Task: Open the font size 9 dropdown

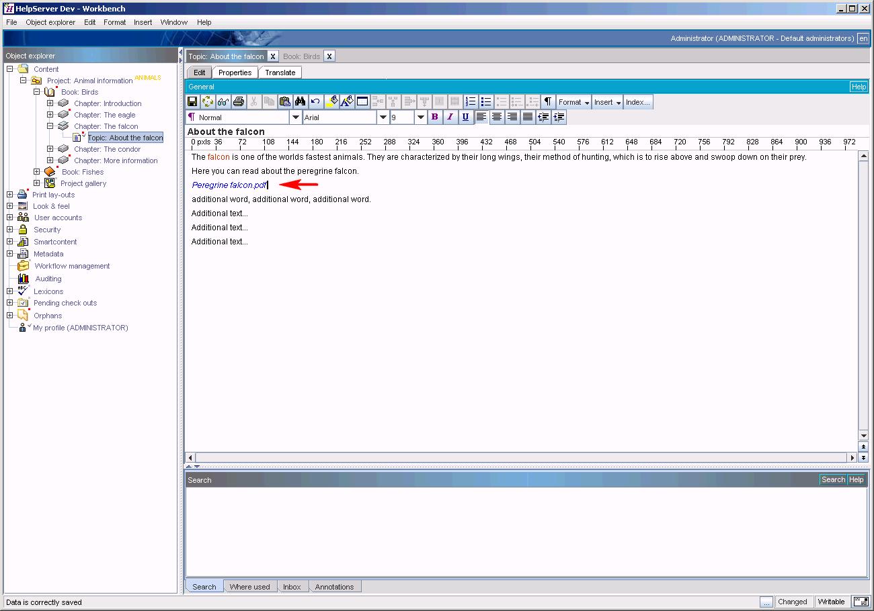Action: point(421,117)
